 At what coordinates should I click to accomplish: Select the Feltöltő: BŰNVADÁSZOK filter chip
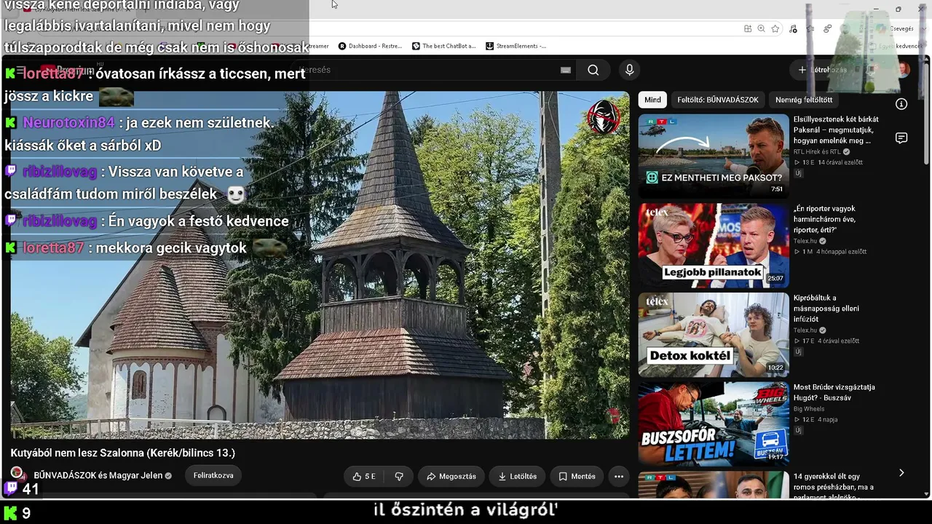click(718, 100)
